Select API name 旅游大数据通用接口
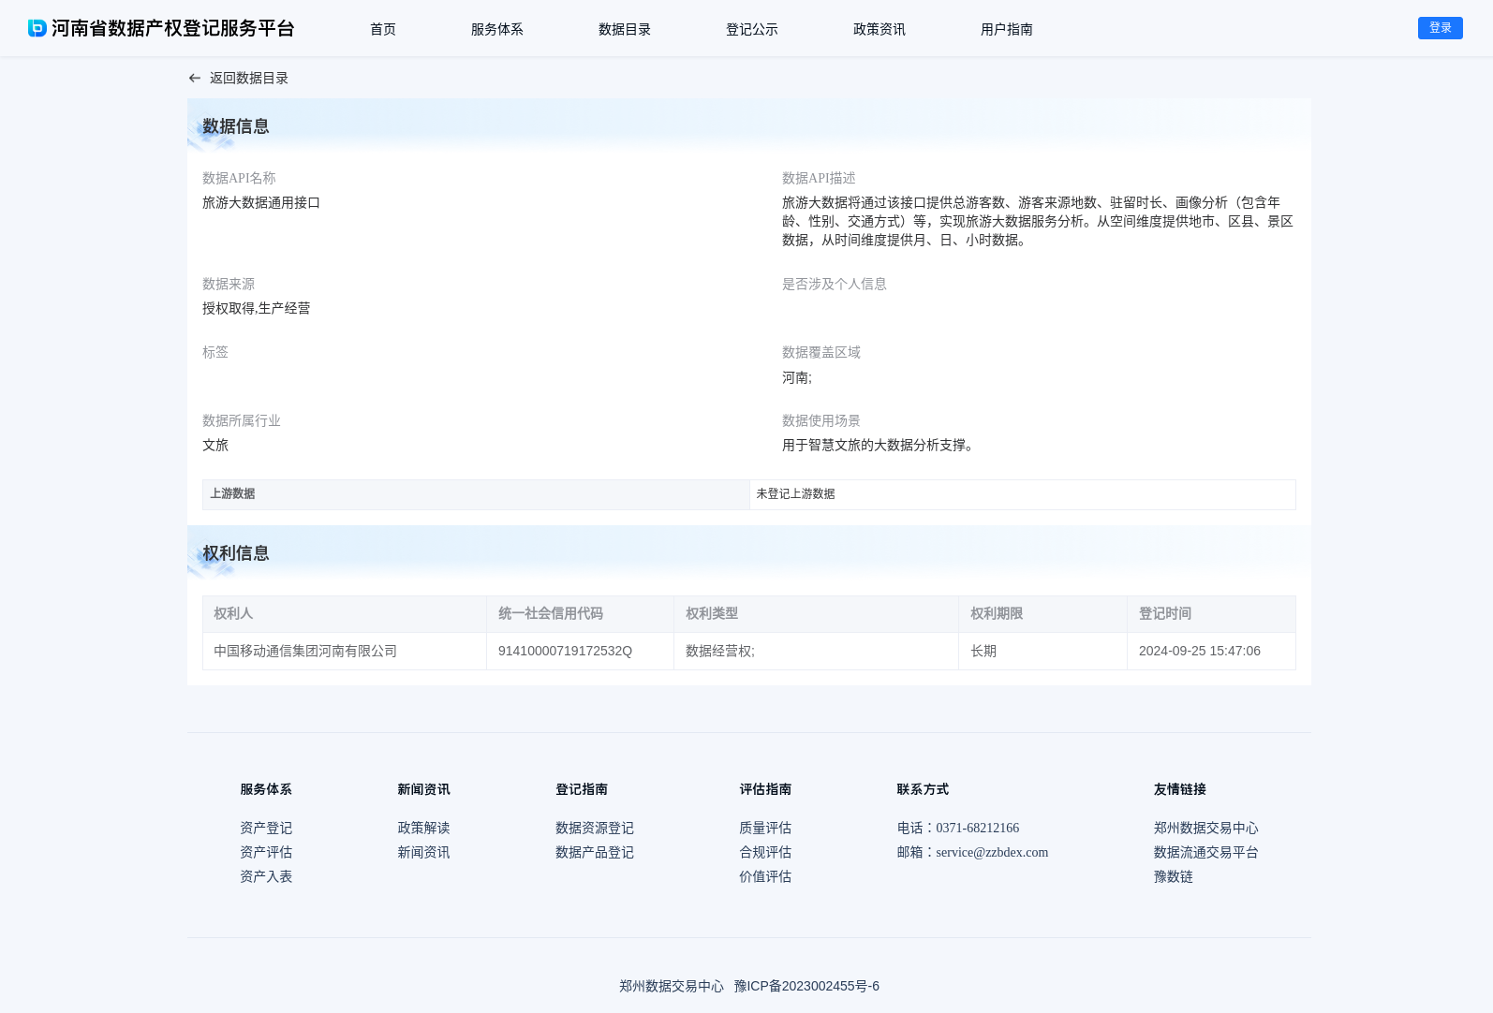This screenshot has width=1493, height=1013. (x=261, y=202)
